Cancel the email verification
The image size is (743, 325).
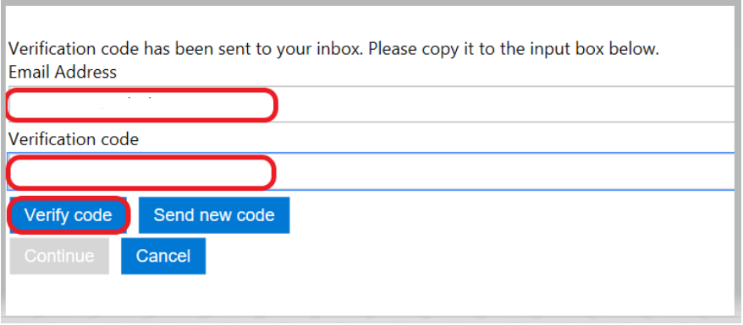pos(163,256)
